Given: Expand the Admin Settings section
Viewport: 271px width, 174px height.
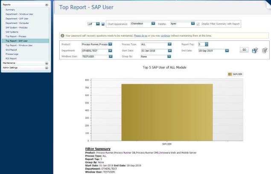Looking at the screenshot, I should [47, 68].
